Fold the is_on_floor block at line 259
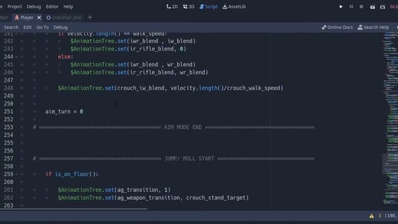 coord(17,174)
